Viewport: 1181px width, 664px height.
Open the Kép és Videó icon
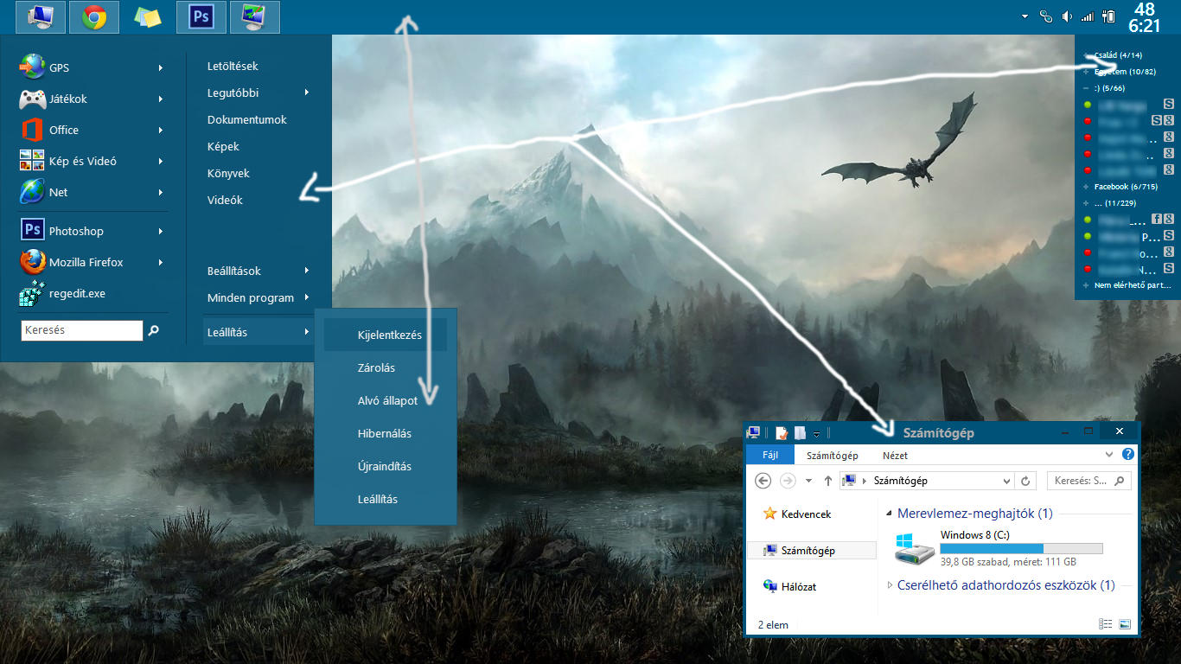[33, 161]
